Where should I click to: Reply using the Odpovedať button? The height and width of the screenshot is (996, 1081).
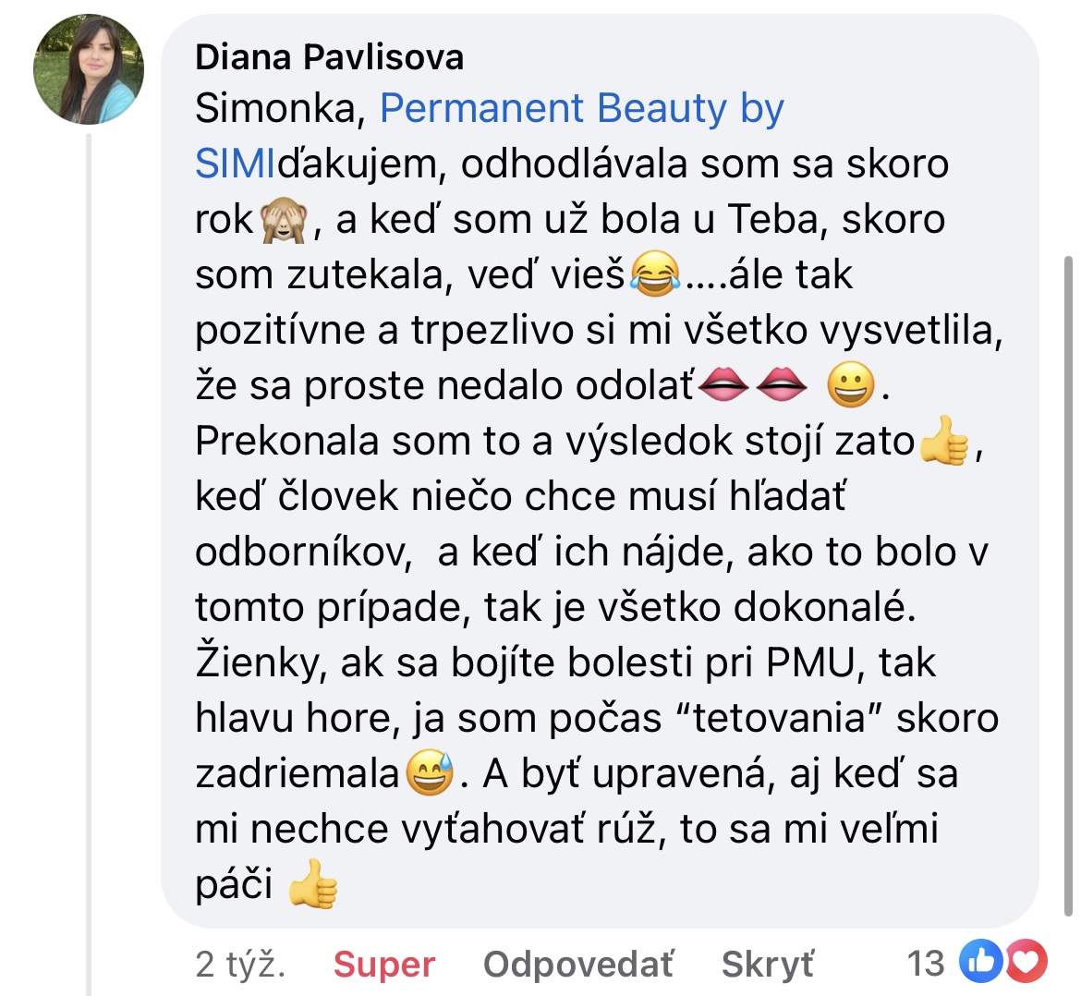tap(578, 964)
